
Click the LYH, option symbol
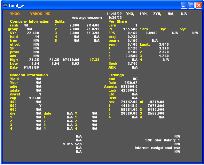[144, 14]
